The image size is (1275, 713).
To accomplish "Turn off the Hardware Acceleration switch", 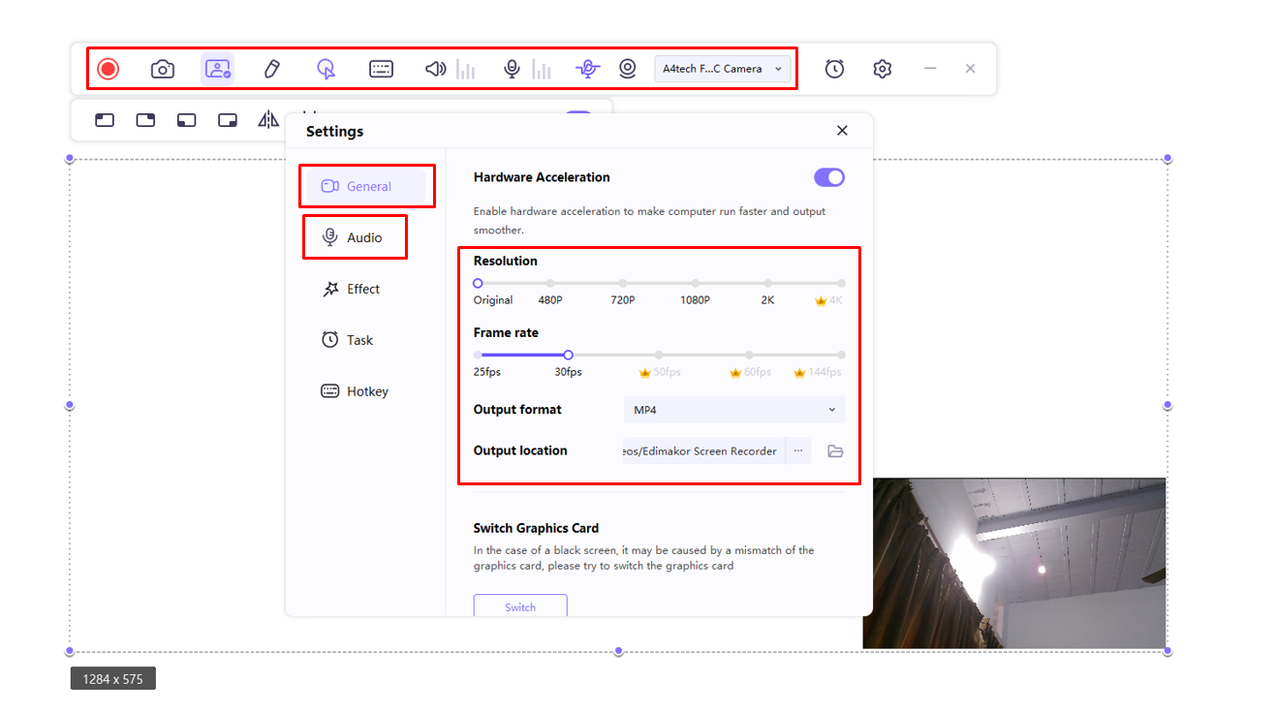I will (829, 177).
